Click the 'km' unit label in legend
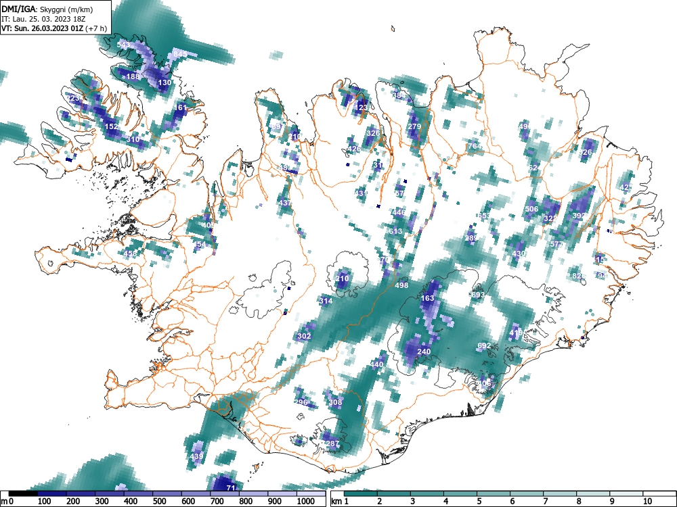This screenshot has height=507, width=677. (x=337, y=502)
